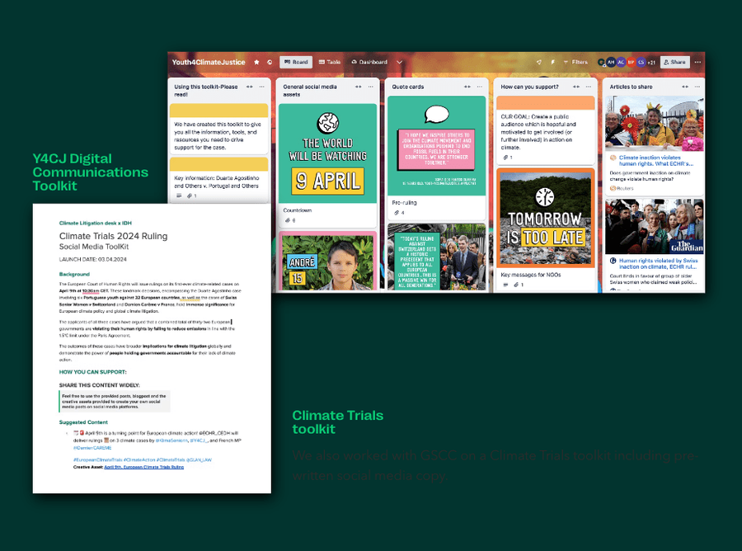The width and height of the screenshot is (742, 551).
Task: Select the CS member avatar
Action: (641, 62)
